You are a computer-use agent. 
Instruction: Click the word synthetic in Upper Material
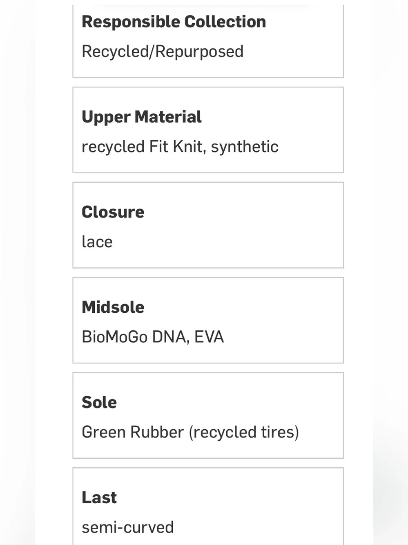coord(245,147)
